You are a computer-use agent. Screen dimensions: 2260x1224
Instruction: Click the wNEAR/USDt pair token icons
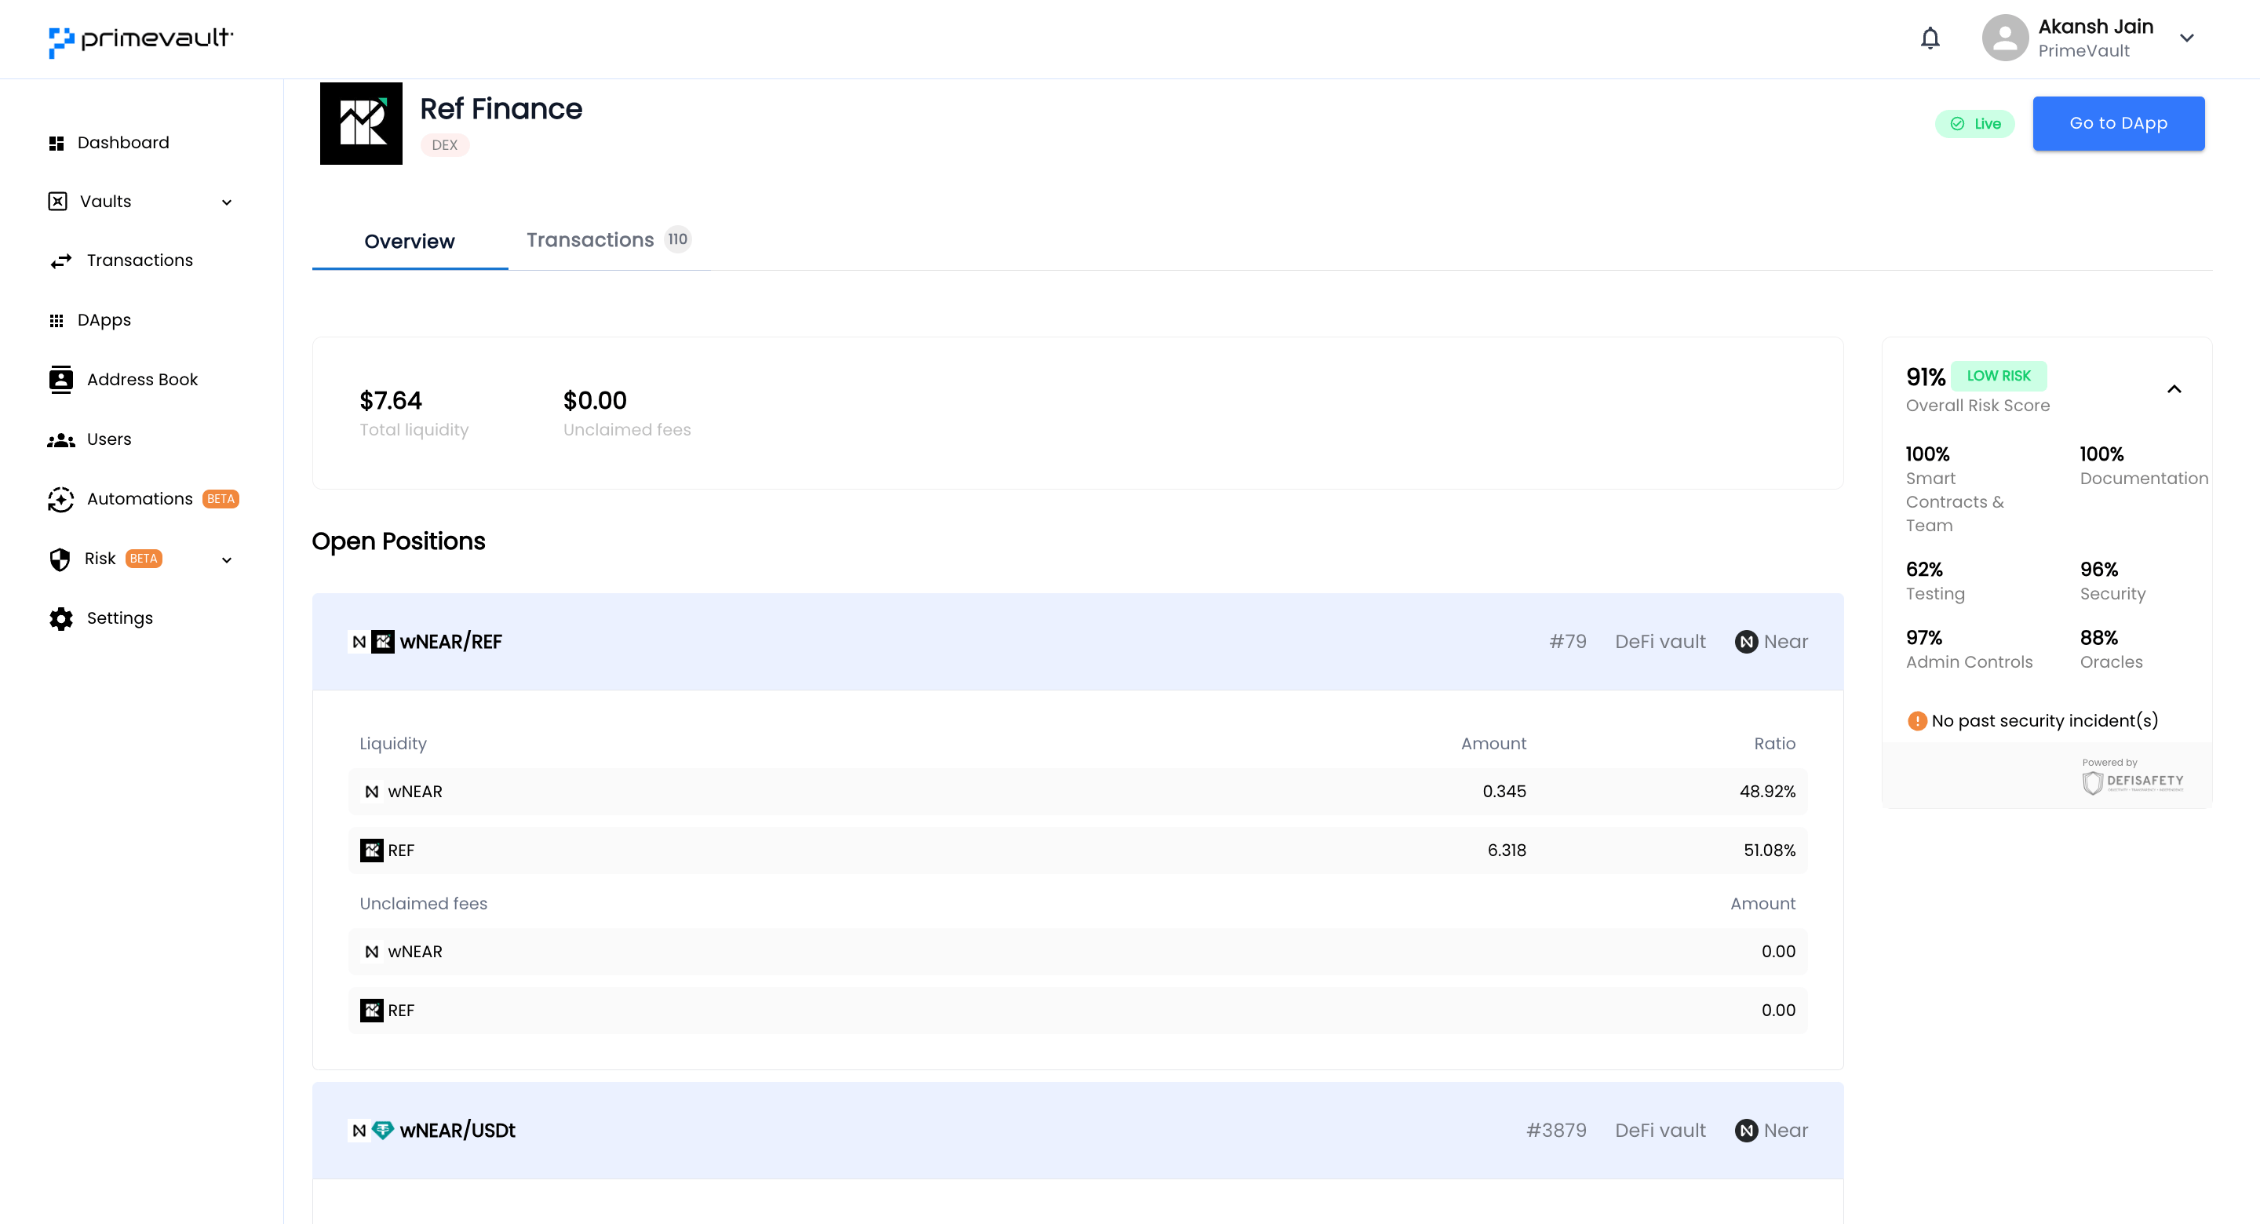click(372, 1130)
